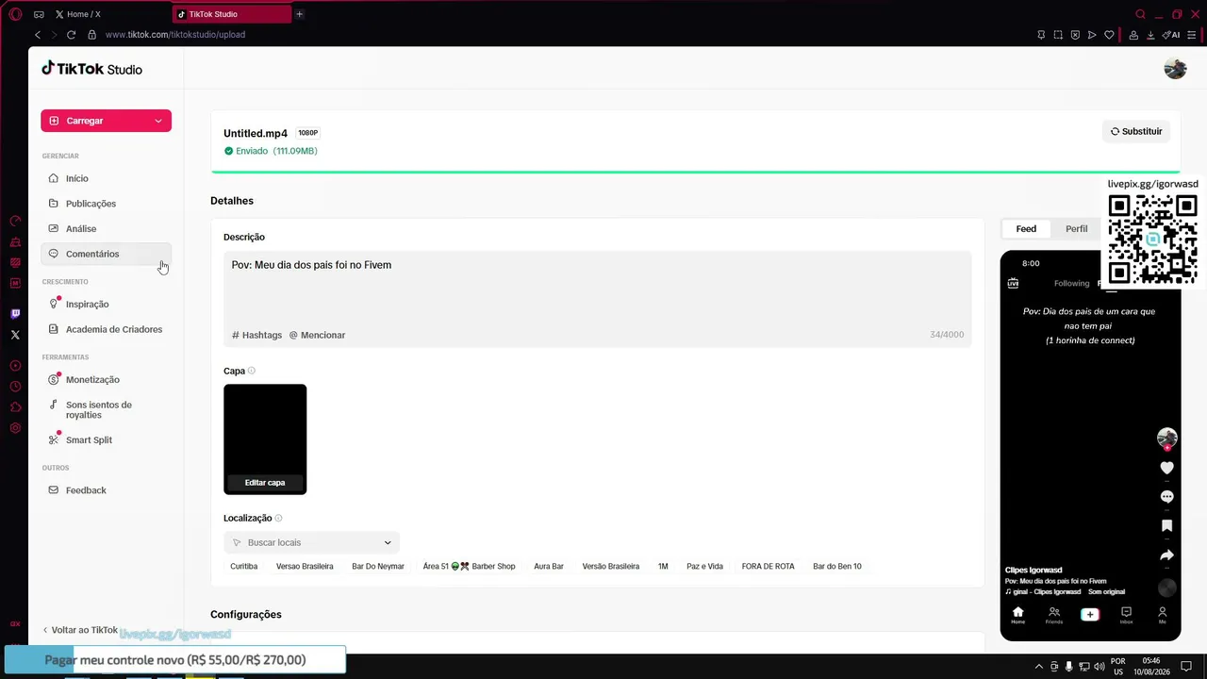Add page to bookmarks with the heart icon
Screen dimensions: 1207x679
click(1109, 35)
